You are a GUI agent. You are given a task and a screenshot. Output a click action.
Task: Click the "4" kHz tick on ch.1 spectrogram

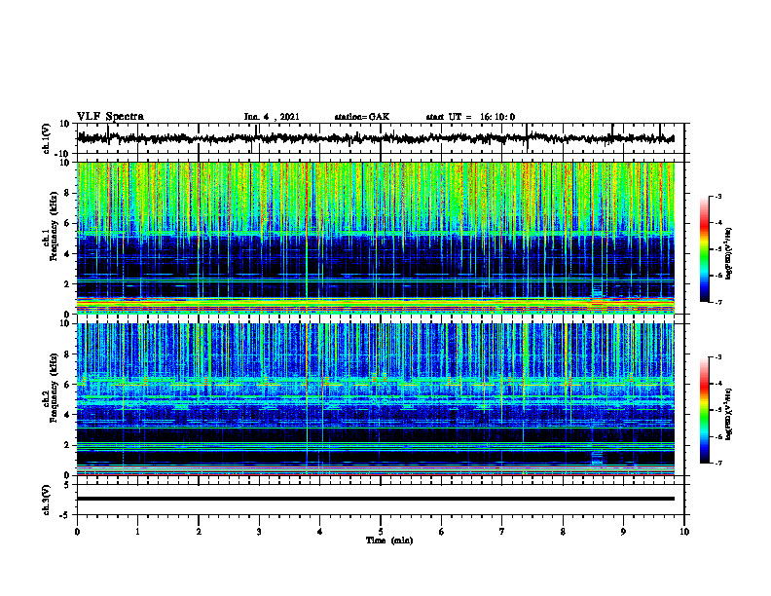coord(68,254)
